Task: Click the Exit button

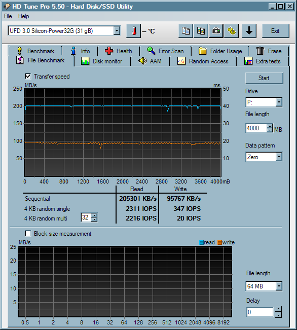Action: pyautogui.click(x=275, y=31)
